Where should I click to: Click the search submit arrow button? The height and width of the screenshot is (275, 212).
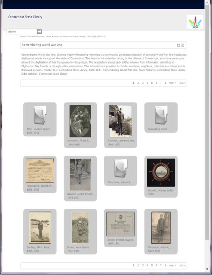[39, 32]
